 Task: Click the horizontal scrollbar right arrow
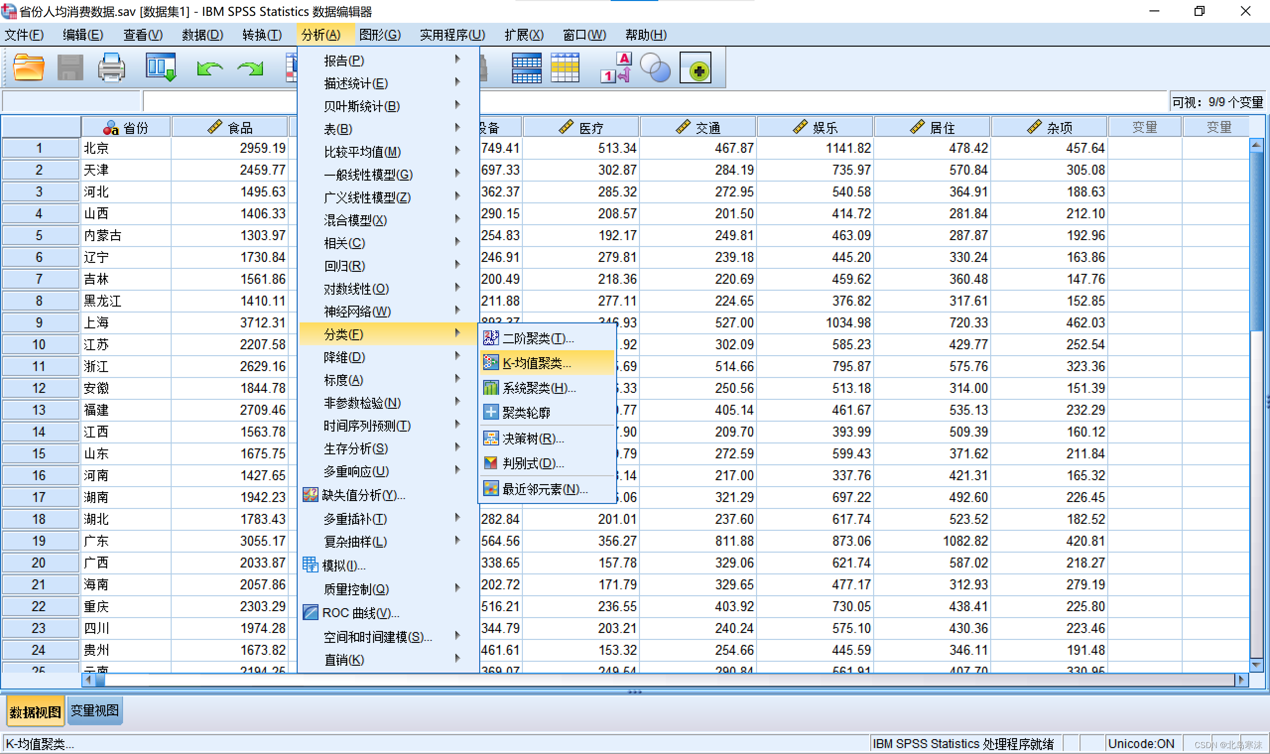[x=1241, y=679]
